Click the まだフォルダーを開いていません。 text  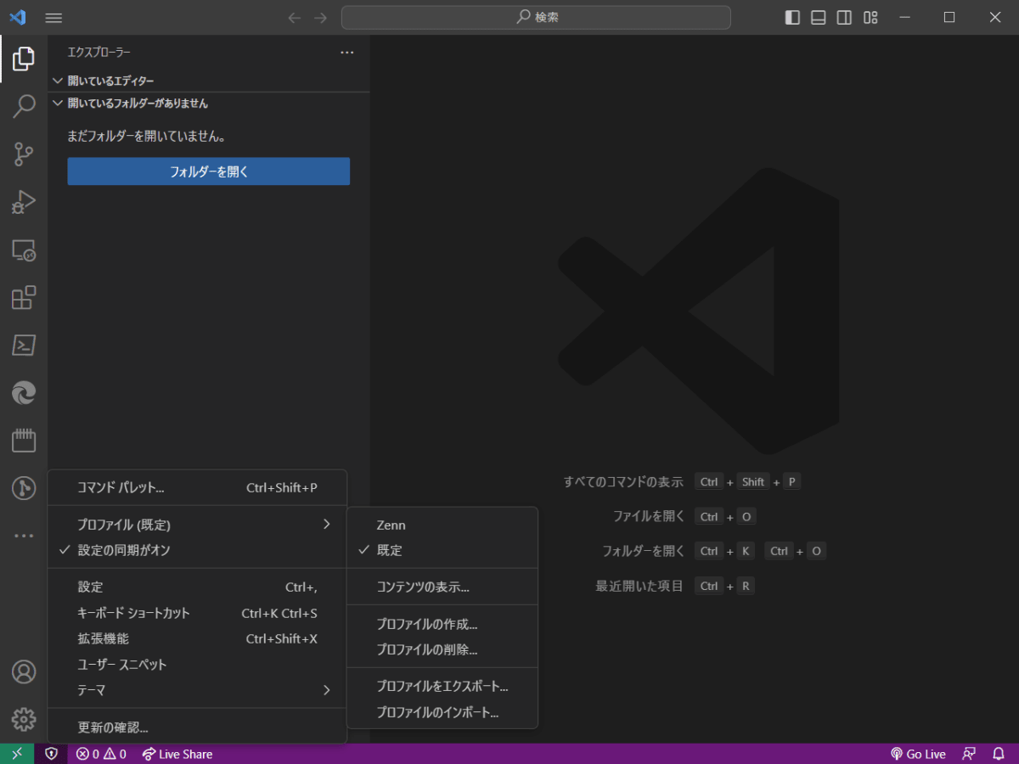coord(147,136)
